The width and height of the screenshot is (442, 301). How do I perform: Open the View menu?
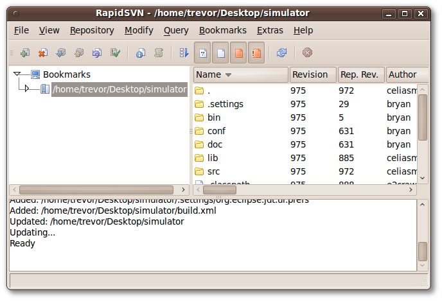point(49,30)
